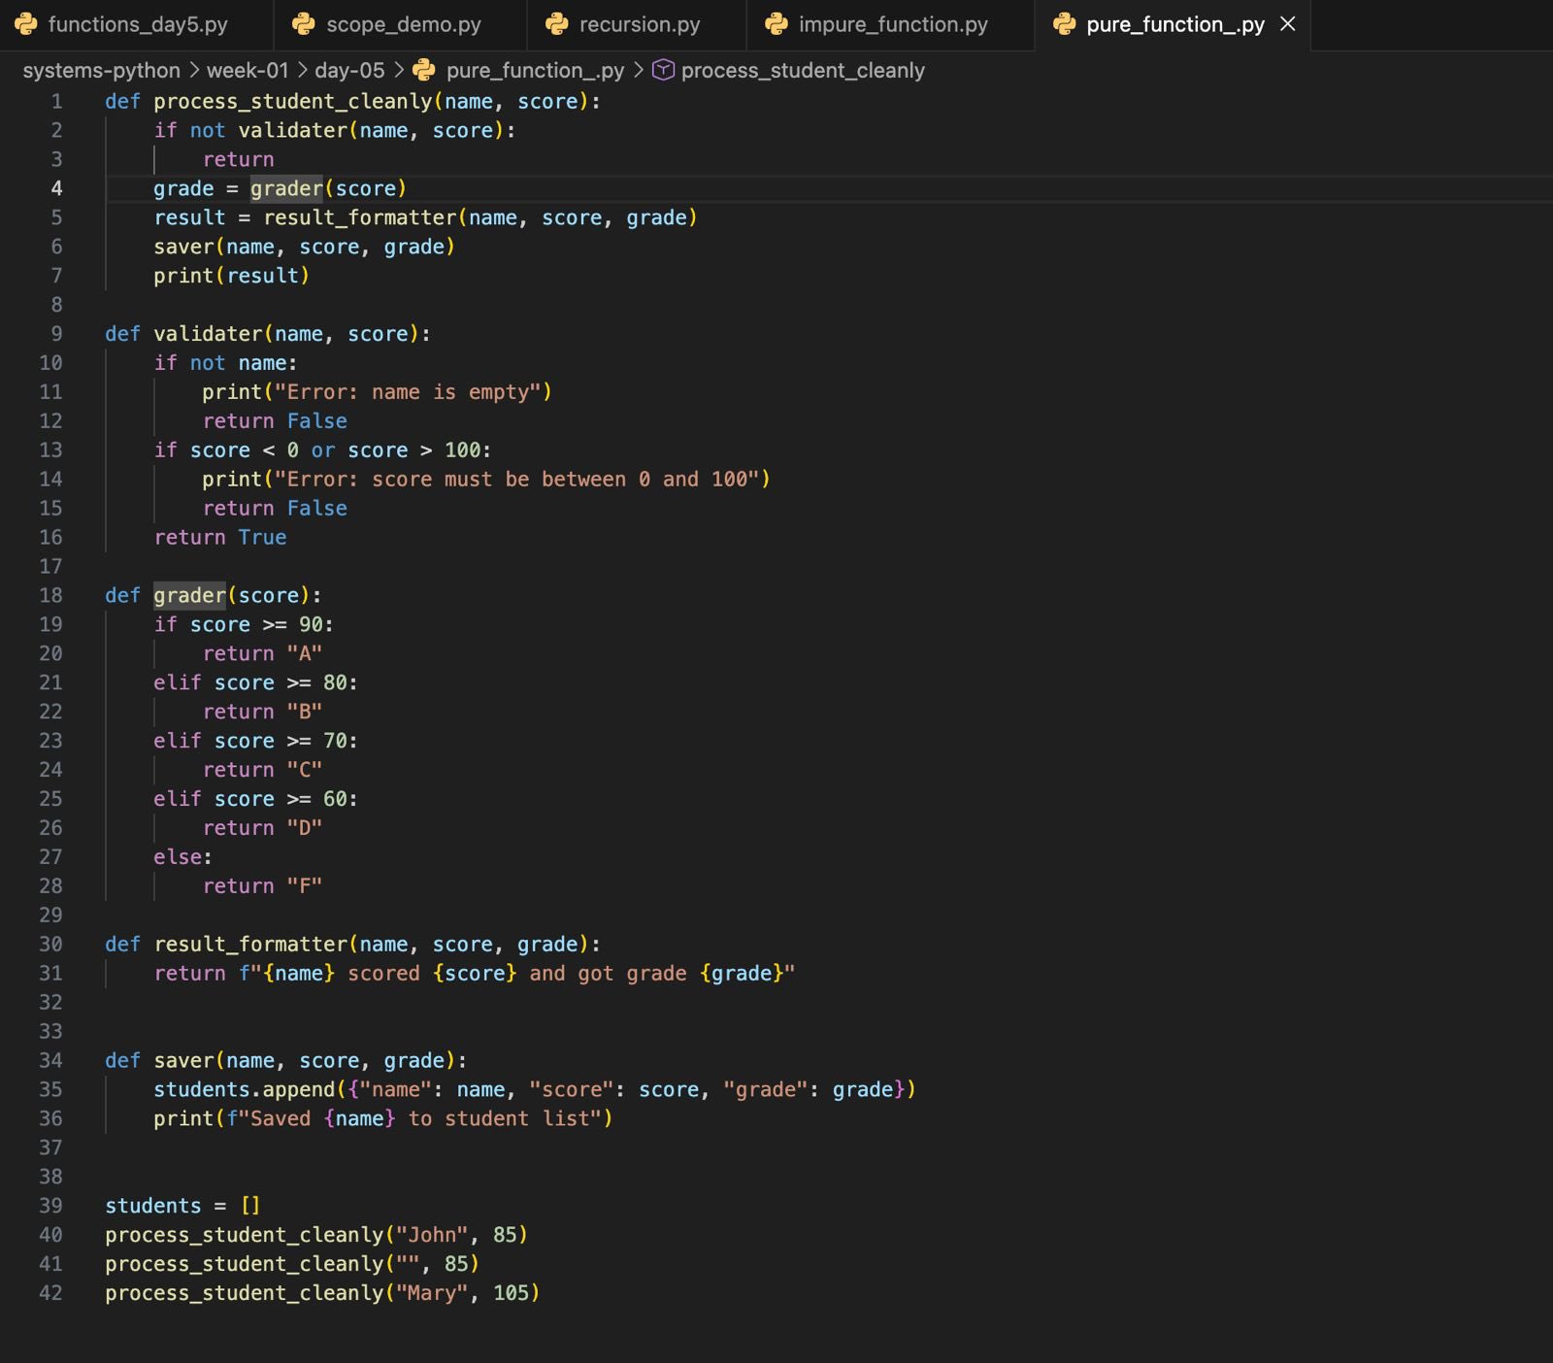Expand the day-05 breadcrumb segment
Screen dimensions: 1553x1363
pos(349,70)
